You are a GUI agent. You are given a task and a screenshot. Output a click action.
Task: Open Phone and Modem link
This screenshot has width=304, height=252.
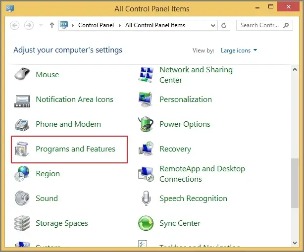pos(68,124)
